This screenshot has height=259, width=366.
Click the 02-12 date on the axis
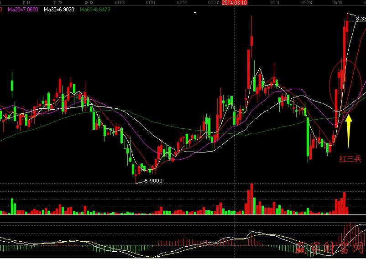[182, 3]
